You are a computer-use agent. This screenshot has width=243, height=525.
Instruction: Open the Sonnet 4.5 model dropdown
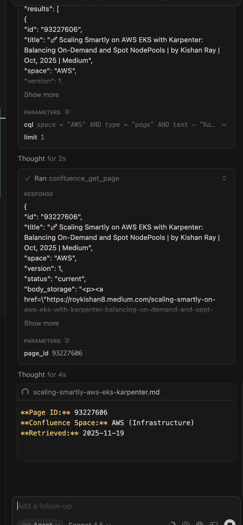(89, 523)
